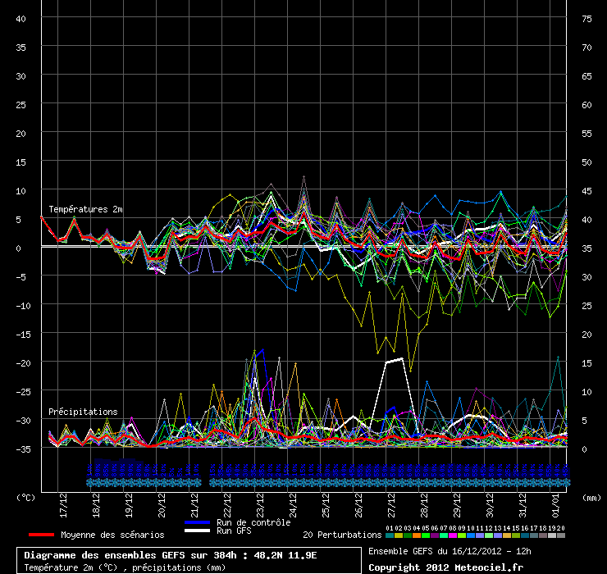Image resolution: width=607 pixels, height=574 pixels.
Task: Click the '20 Perturbations' legend label
Action: 342,535
